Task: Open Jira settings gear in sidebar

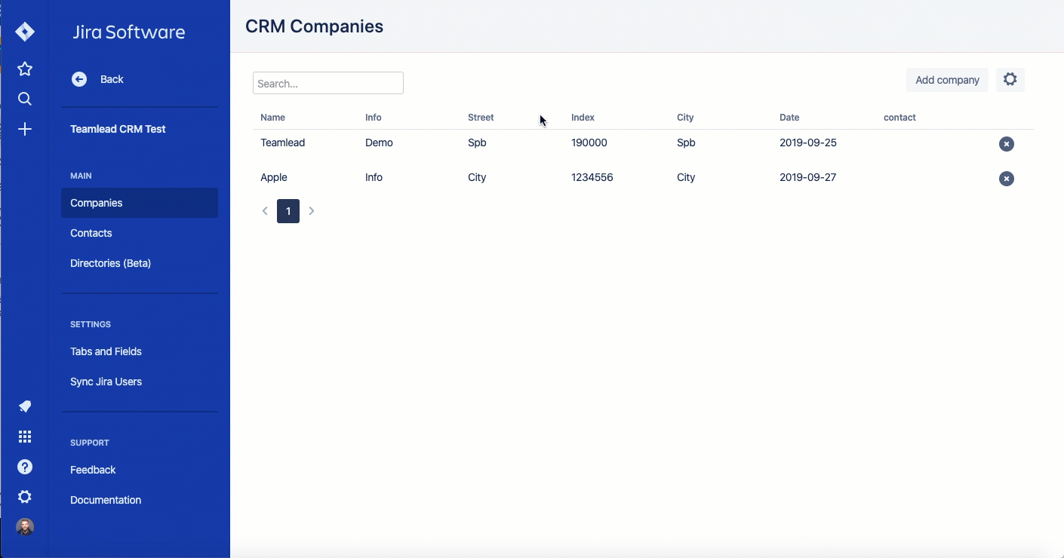Action: (25, 497)
